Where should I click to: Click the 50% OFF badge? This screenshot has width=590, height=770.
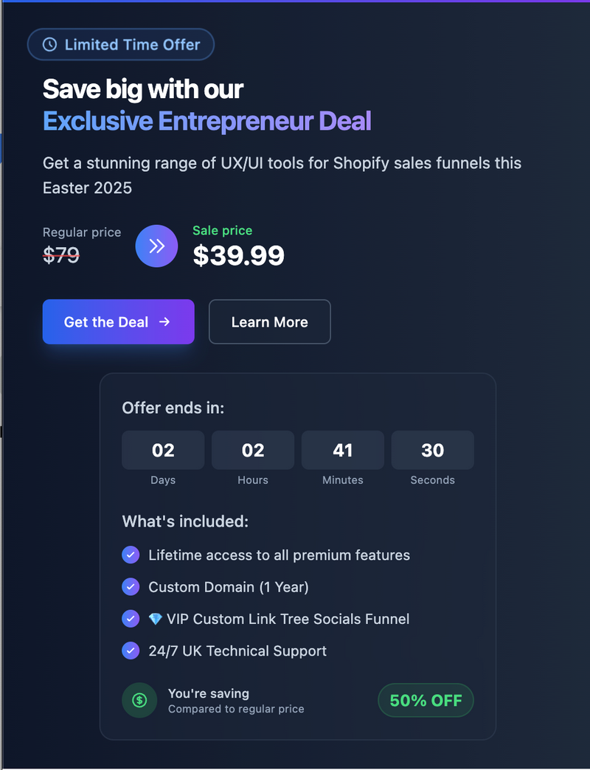coord(426,700)
